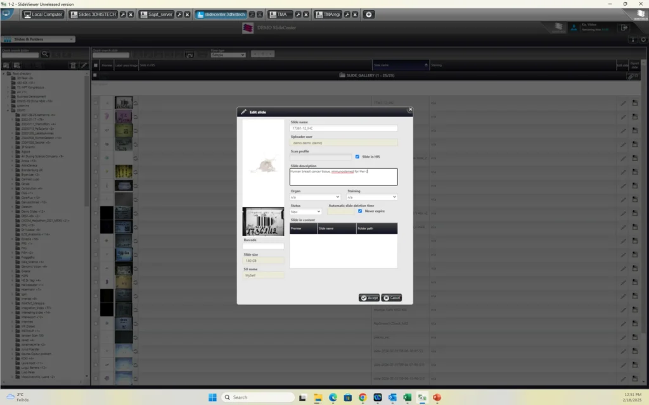The height and width of the screenshot is (405, 649).
Task: Click the barcode label image thumbnail
Action: 263,221
